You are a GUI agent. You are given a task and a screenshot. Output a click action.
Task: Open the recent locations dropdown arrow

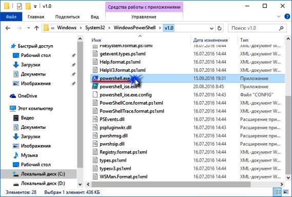tap(29, 28)
